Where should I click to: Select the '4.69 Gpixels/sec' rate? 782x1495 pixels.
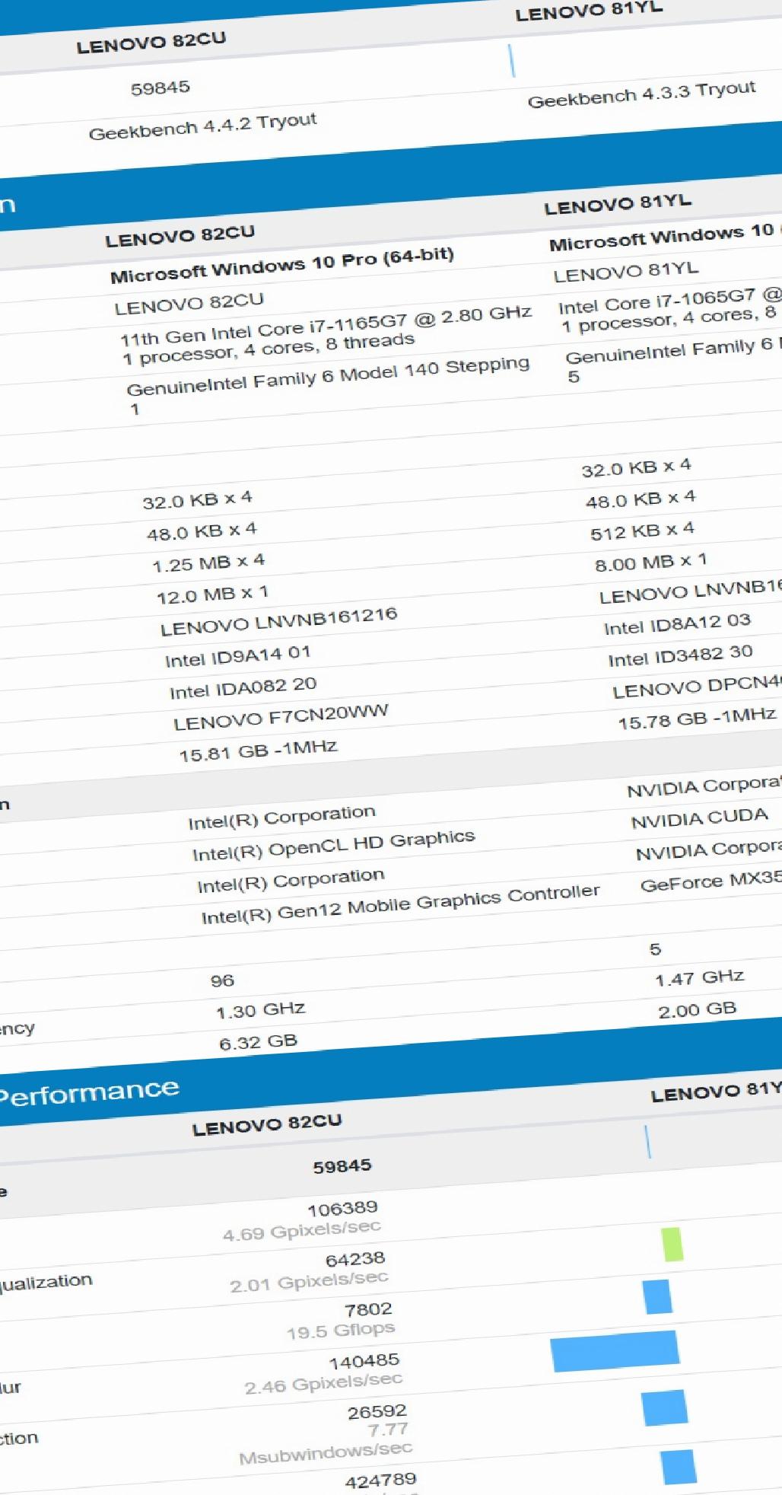point(301,1230)
